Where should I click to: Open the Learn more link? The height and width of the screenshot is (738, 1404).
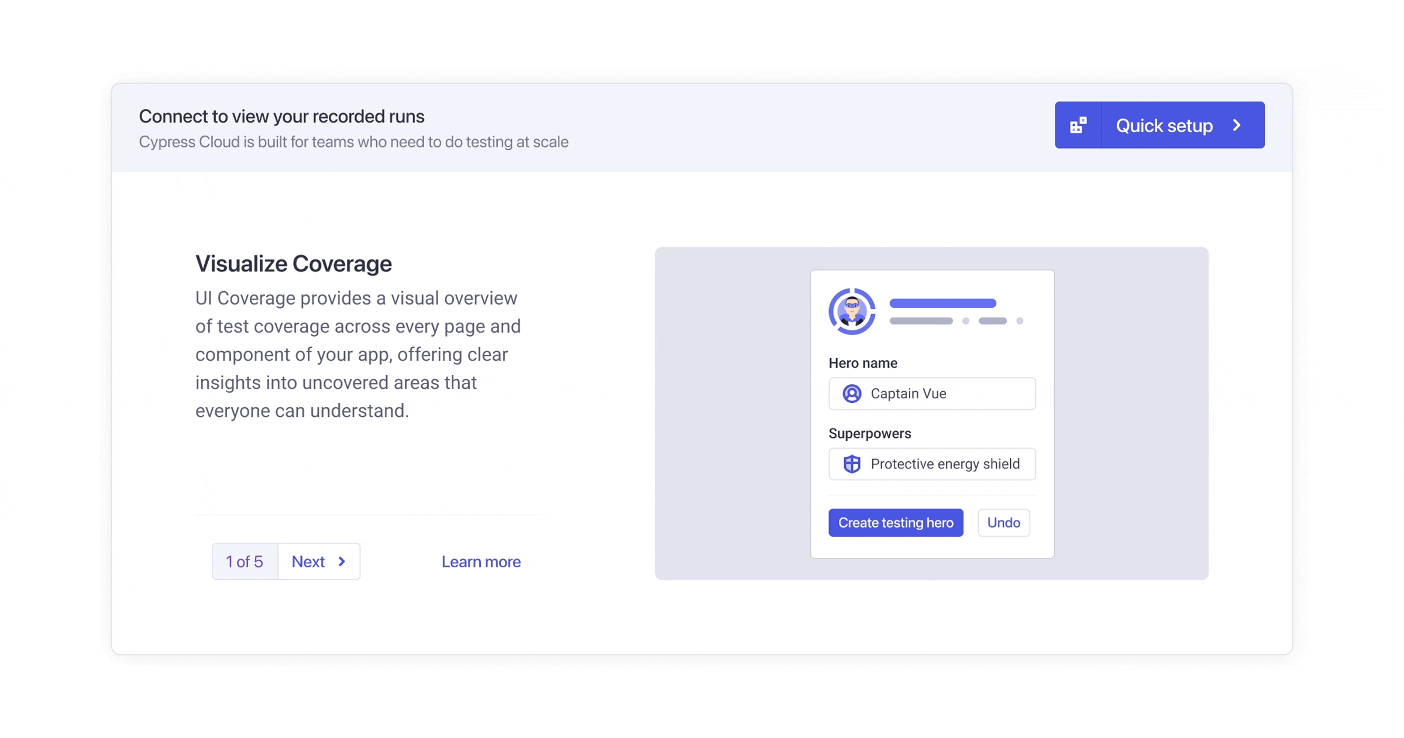pos(481,561)
